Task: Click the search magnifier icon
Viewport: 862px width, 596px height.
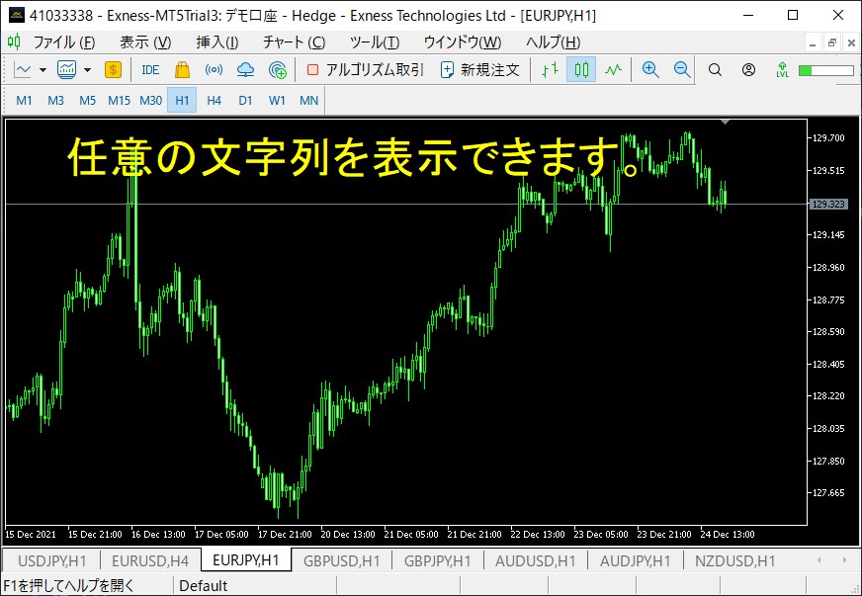Action: point(715,70)
